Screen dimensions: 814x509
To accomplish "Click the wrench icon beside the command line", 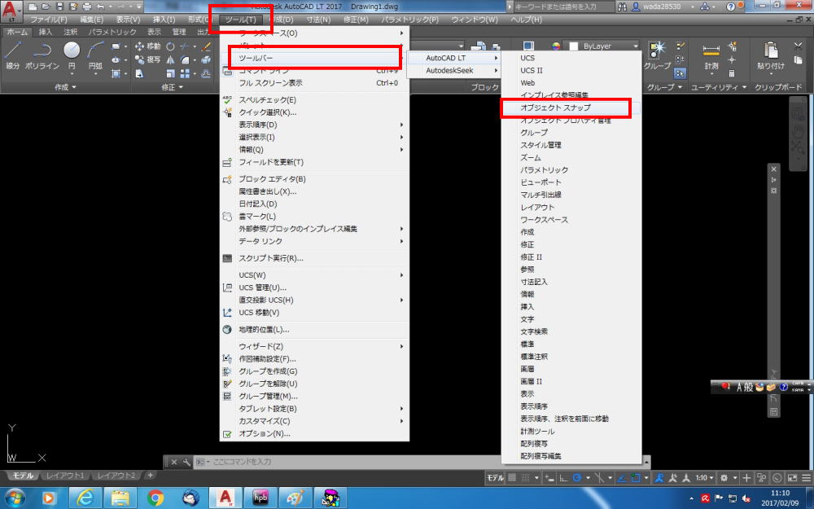I will tap(186, 462).
